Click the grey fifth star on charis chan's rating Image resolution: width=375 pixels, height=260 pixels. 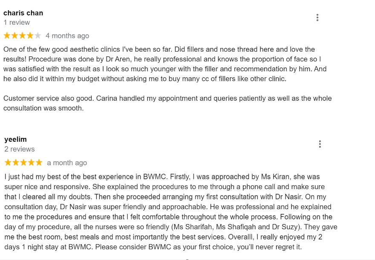tap(37, 36)
